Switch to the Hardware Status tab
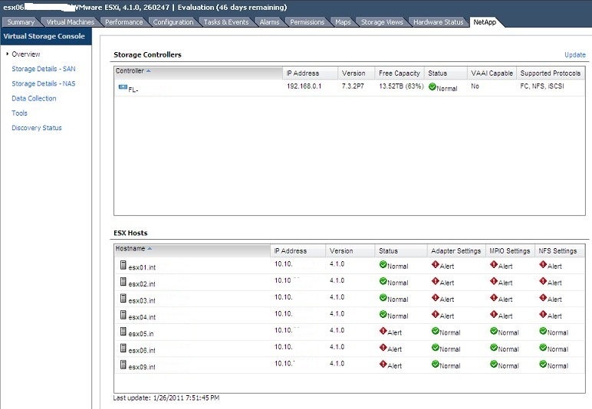The height and width of the screenshot is (409, 592). tap(438, 22)
